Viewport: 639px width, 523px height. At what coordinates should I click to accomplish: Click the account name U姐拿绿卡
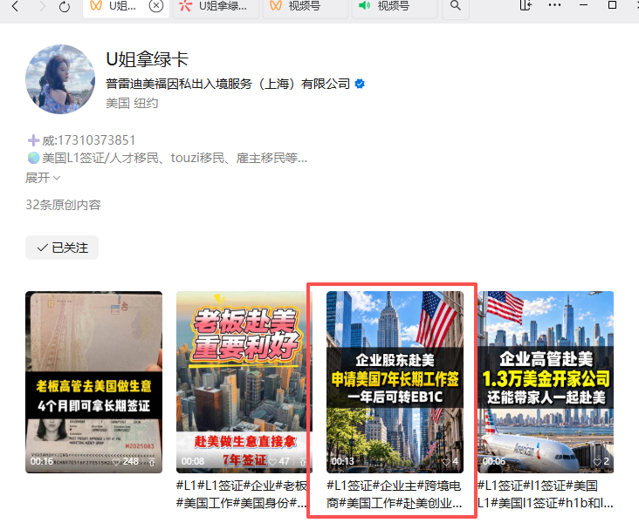click(148, 59)
